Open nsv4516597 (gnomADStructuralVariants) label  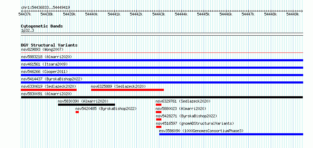point(194,123)
